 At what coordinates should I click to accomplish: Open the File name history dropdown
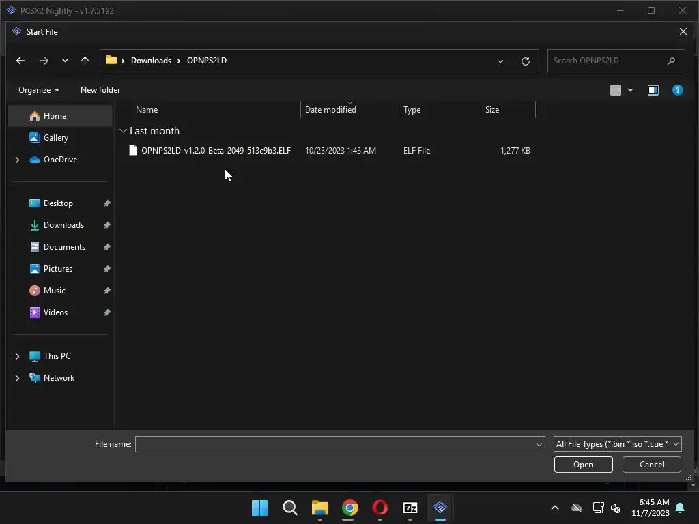click(539, 444)
